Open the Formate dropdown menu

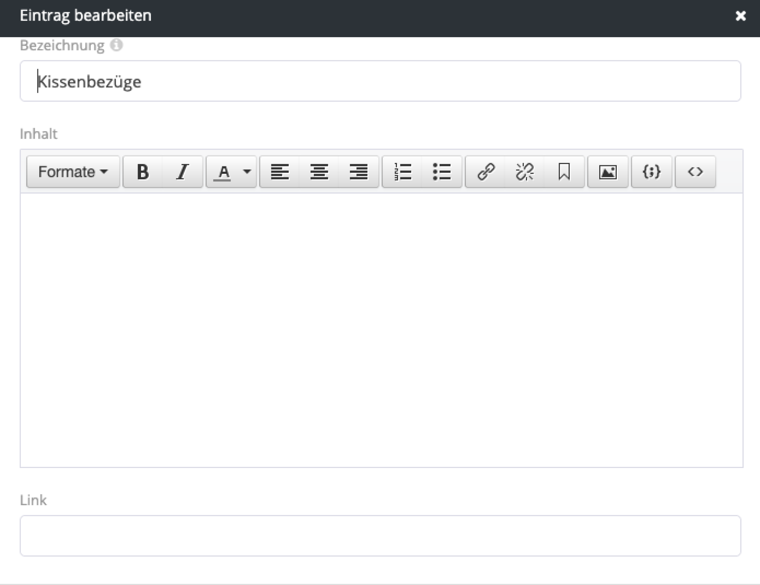pos(72,172)
